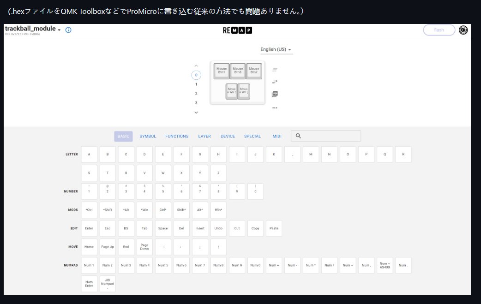Pick the up arrow keycode
The image size is (481, 304).
218,247
